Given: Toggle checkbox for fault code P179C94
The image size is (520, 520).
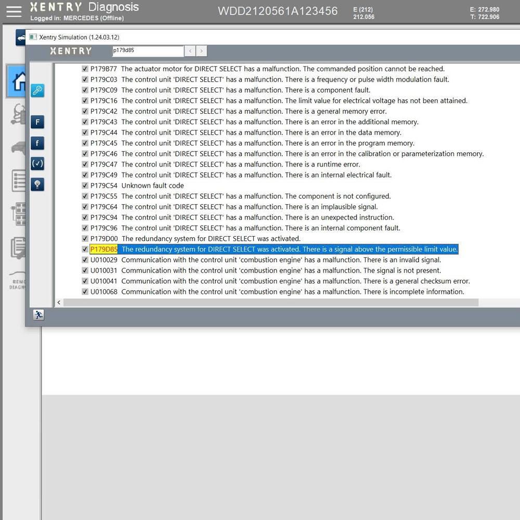Looking at the screenshot, I should tap(85, 217).
